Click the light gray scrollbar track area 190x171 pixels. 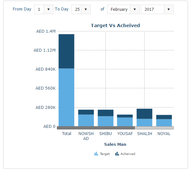point(154,128)
